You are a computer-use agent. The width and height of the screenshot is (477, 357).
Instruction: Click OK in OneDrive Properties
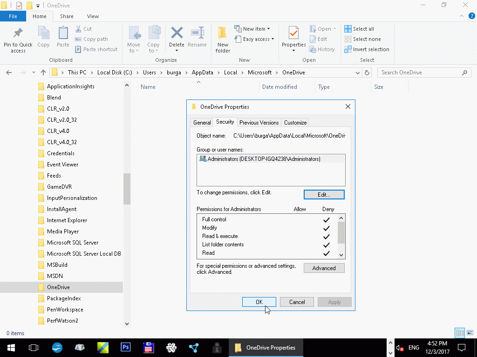tap(259, 302)
